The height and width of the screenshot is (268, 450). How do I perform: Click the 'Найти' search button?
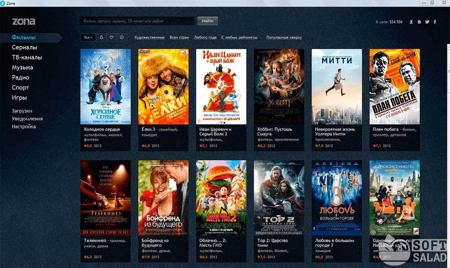207,21
